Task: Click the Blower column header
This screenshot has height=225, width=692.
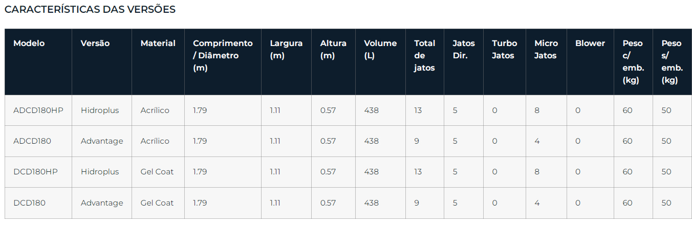Action: (x=590, y=43)
